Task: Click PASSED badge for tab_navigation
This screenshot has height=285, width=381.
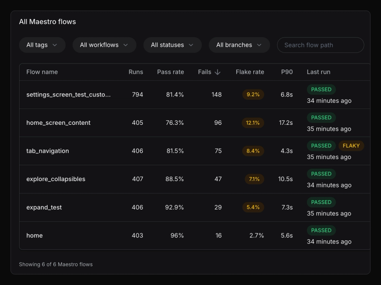Action: (321, 146)
